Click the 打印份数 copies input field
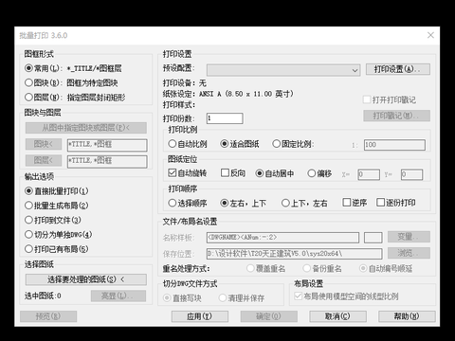 (x=225, y=118)
